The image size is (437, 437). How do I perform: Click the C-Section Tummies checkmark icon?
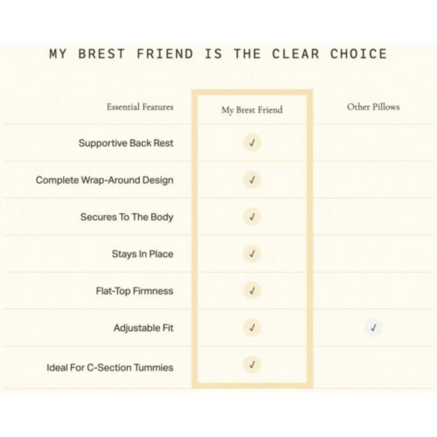[252, 365]
